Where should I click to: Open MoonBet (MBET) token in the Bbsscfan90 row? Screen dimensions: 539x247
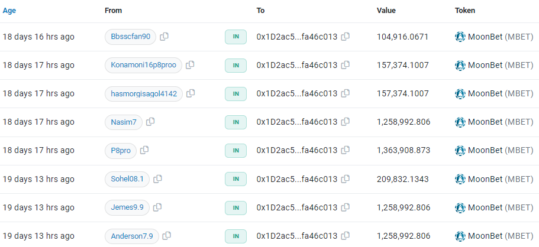point(501,37)
